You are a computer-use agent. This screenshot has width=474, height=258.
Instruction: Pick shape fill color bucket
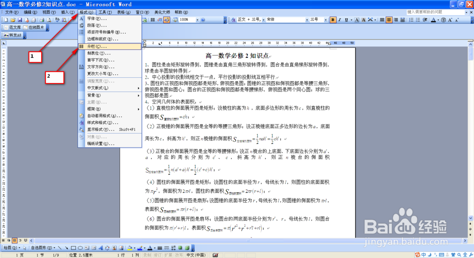[130, 248]
